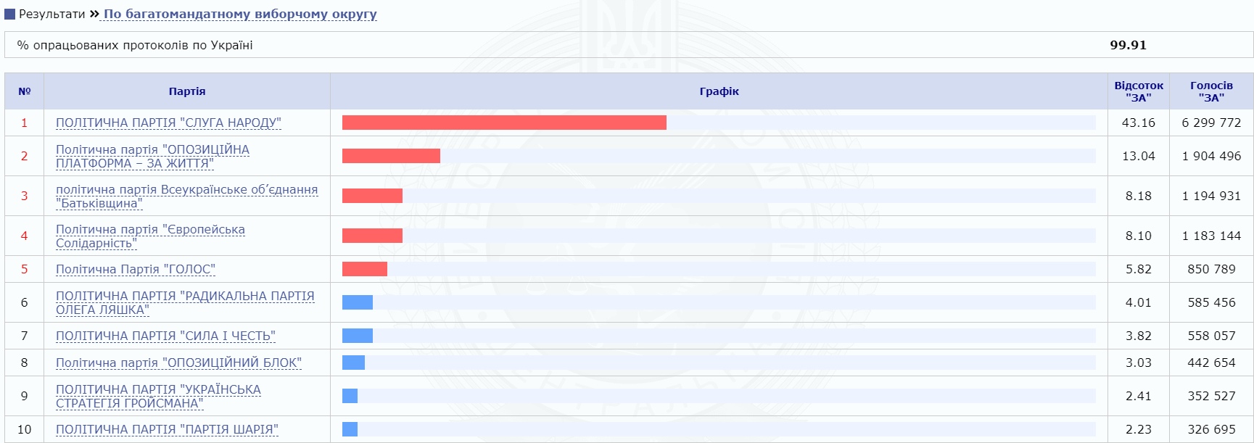Open the ГОЛОС party link

(x=136, y=269)
